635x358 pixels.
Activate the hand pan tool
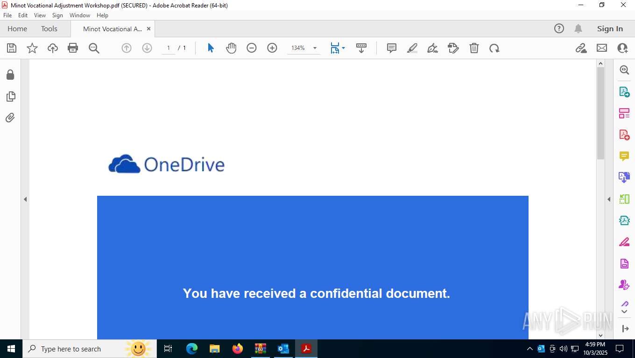click(x=231, y=48)
